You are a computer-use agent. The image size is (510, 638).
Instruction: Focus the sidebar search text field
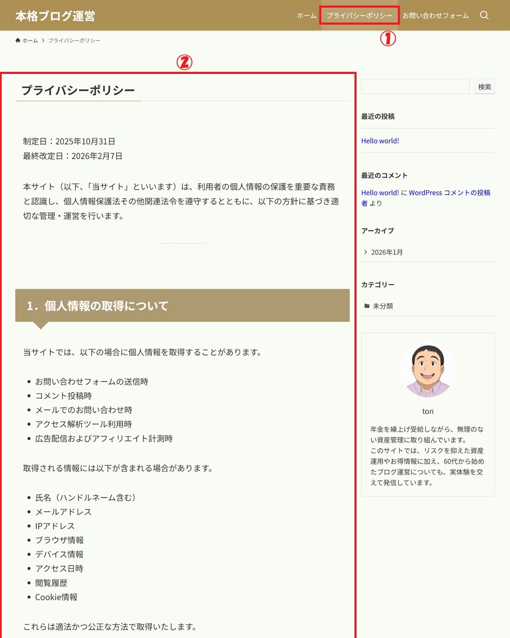(x=415, y=87)
